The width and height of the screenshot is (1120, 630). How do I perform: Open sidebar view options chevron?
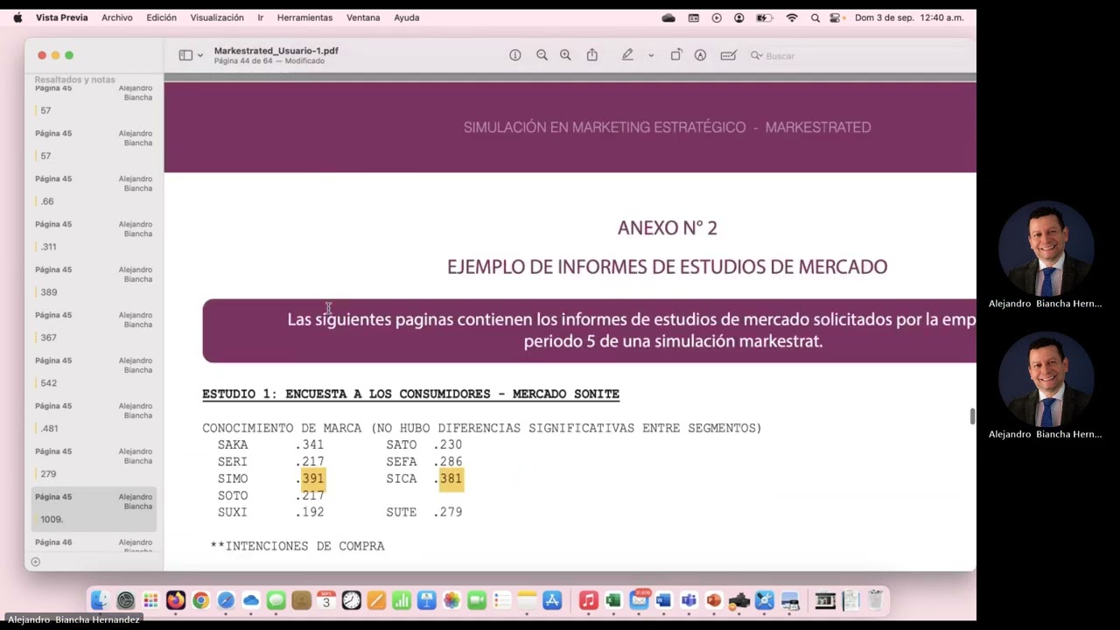200,55
